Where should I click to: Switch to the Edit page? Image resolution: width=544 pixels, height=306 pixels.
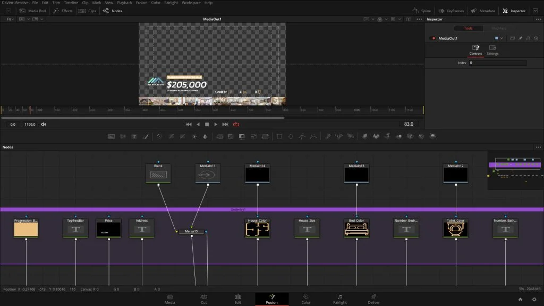[237, 299]
